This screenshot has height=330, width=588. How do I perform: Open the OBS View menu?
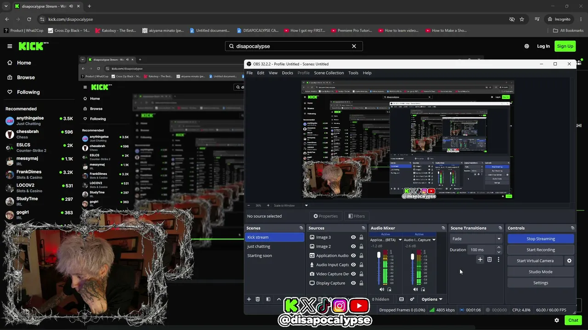click(x=273, y=73)
